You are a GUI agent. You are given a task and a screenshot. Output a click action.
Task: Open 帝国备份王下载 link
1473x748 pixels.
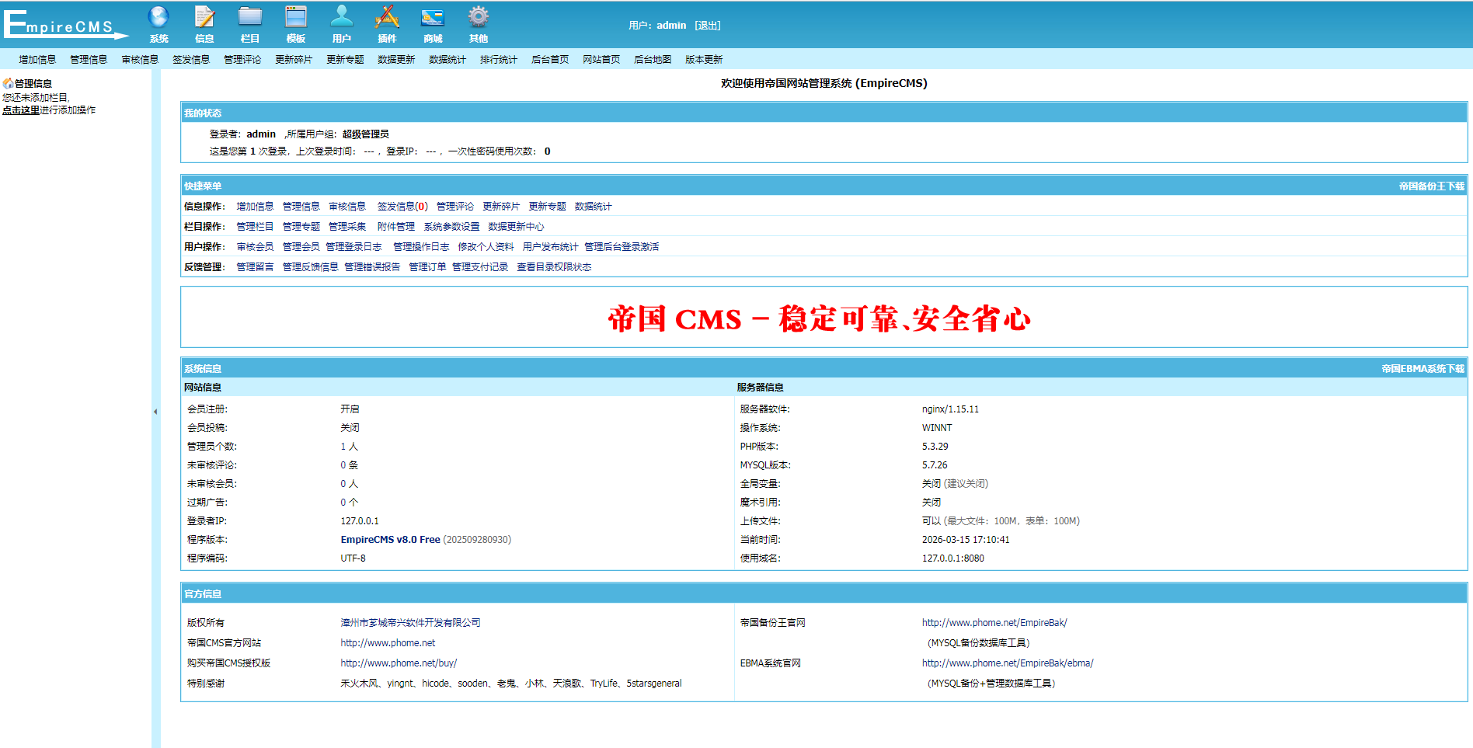1431,186
